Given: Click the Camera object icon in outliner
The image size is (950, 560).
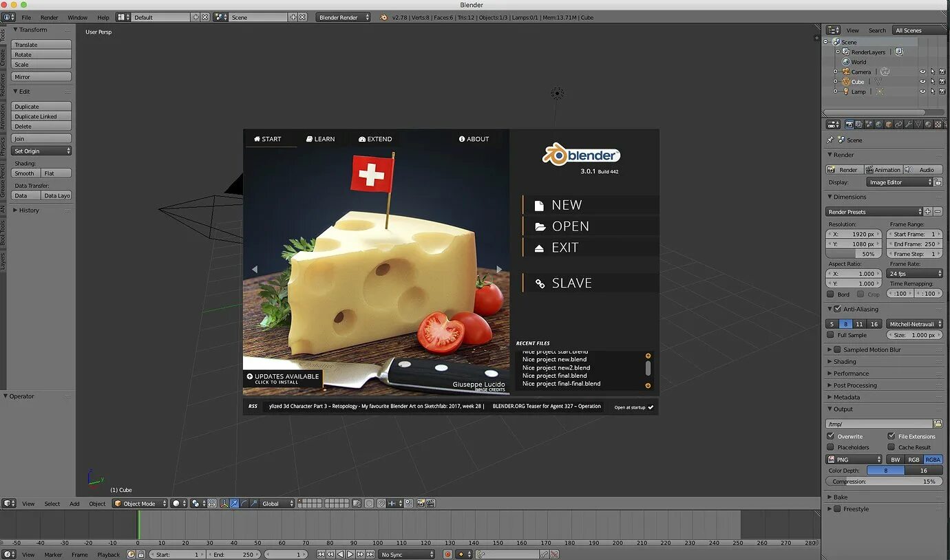Looking at the screenshot, I should (x=845, y=72).
